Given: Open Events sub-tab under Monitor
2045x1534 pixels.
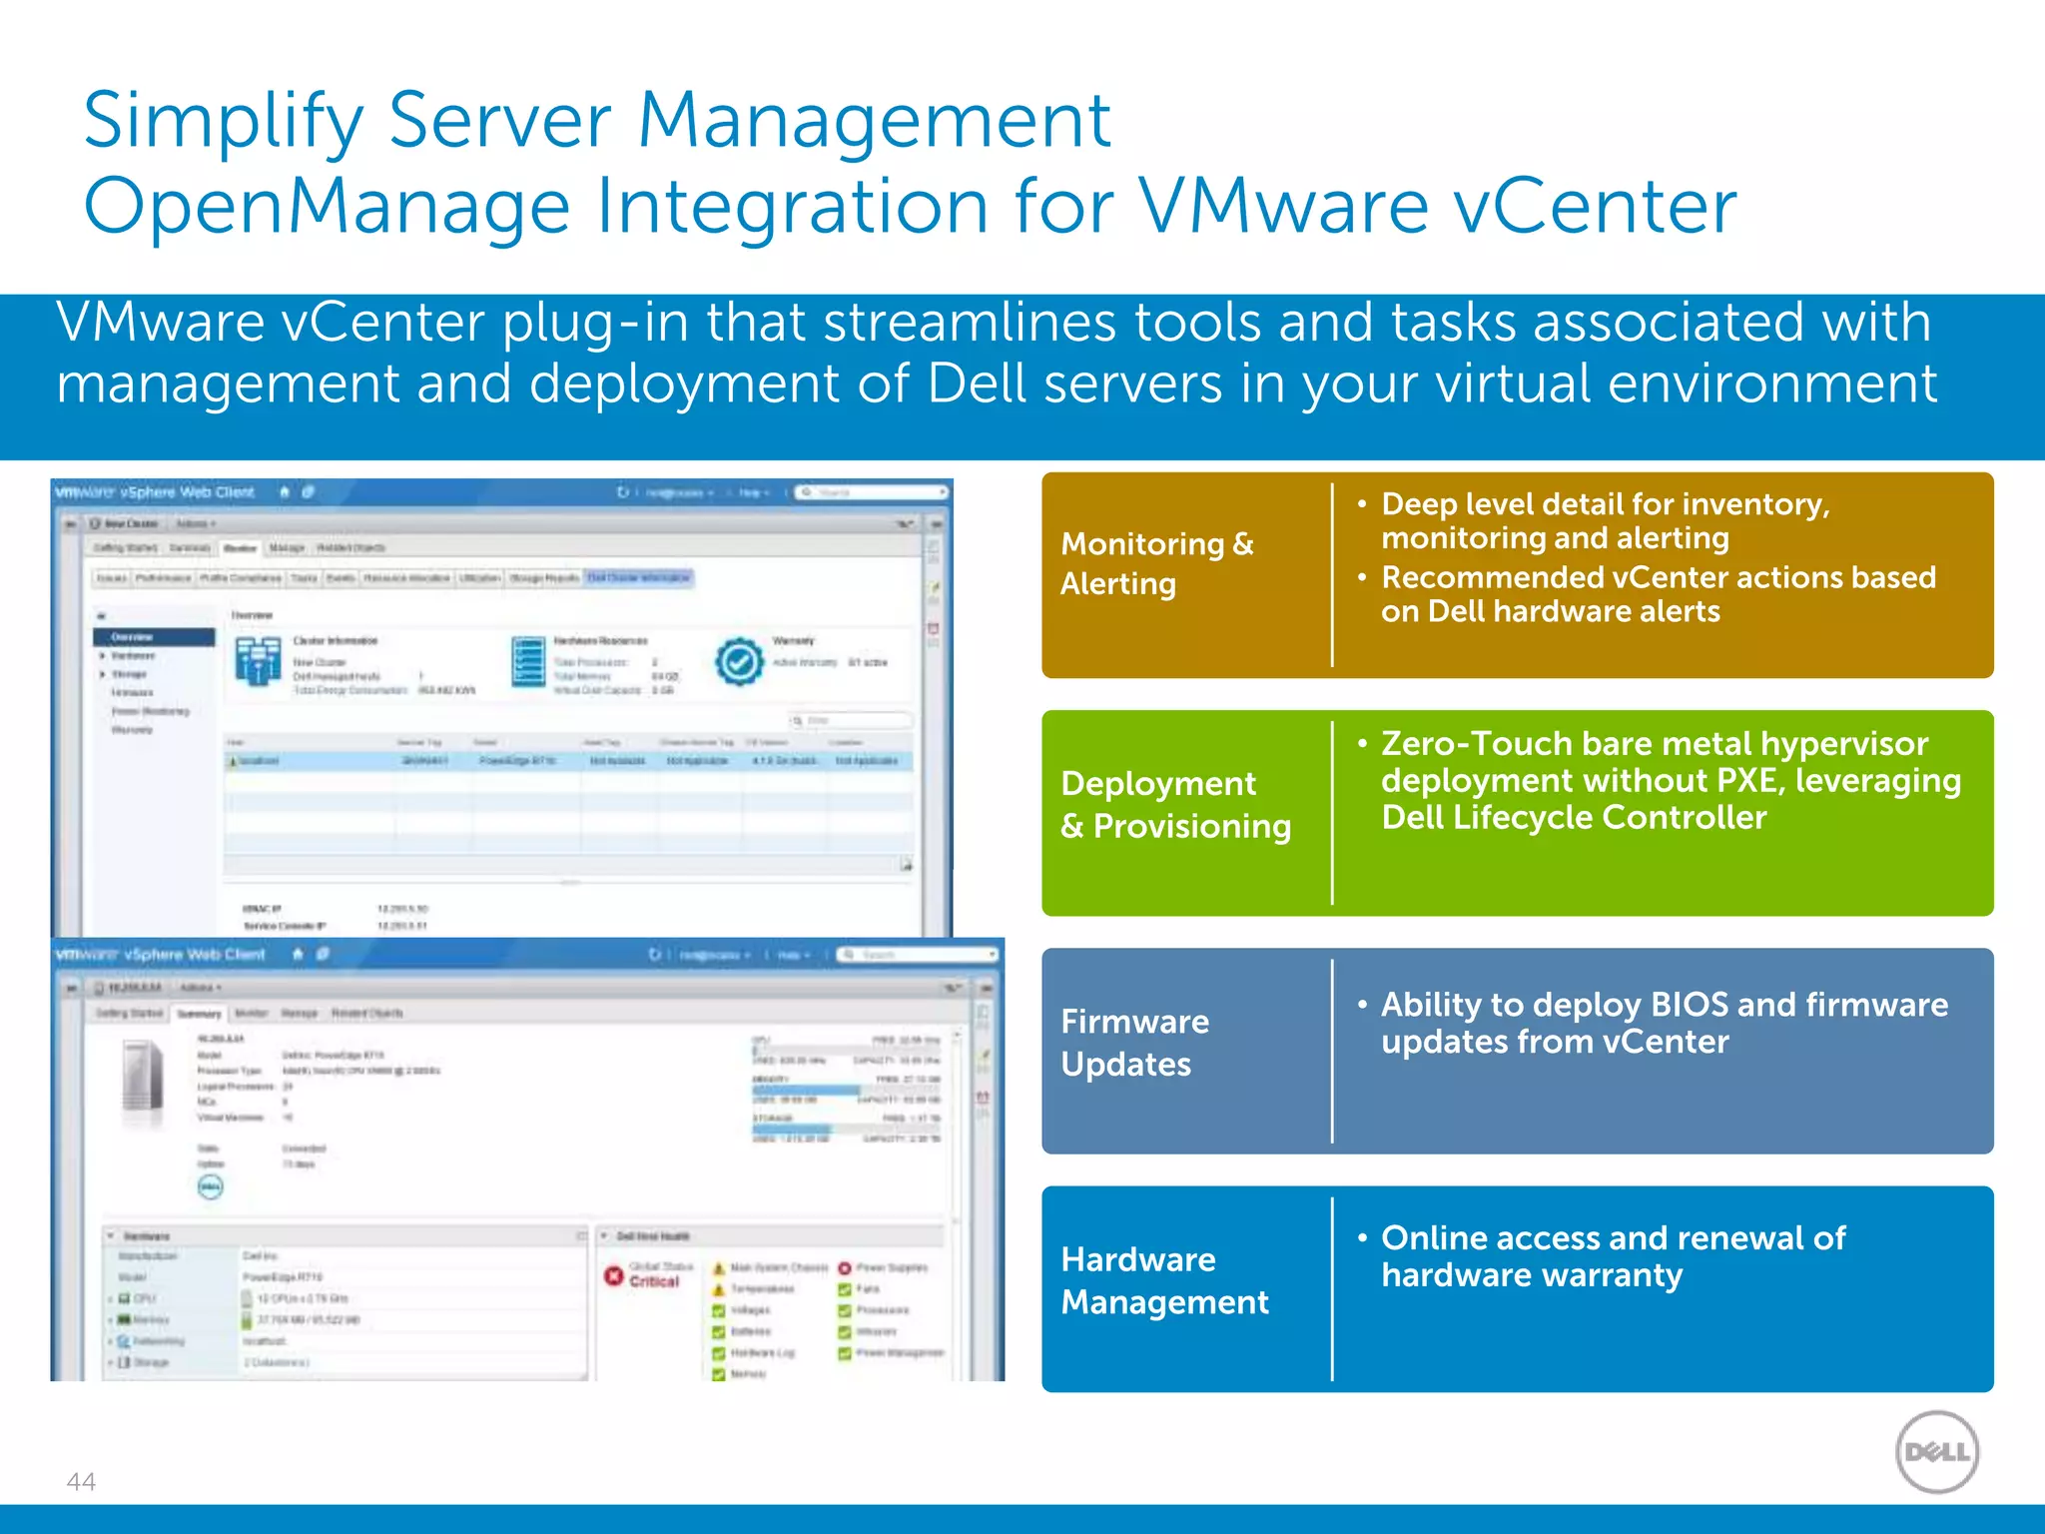Looking at the screenshot, I should pyautogui.click(x=341, y=577).
